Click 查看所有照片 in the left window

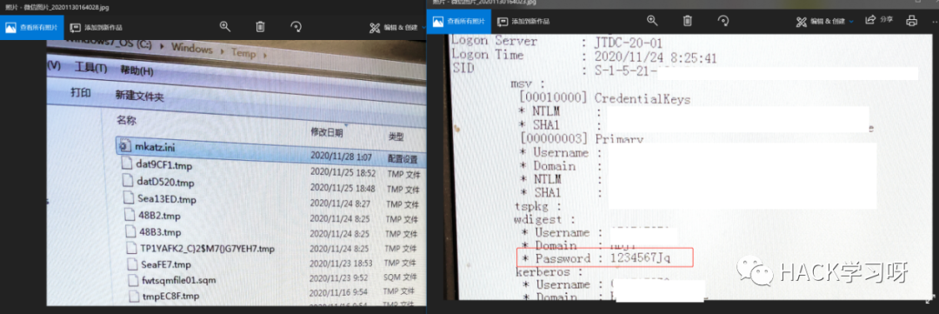point(32,28)
